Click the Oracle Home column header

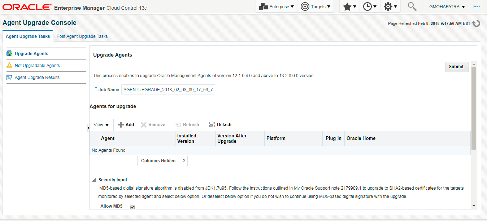[407, 138]
